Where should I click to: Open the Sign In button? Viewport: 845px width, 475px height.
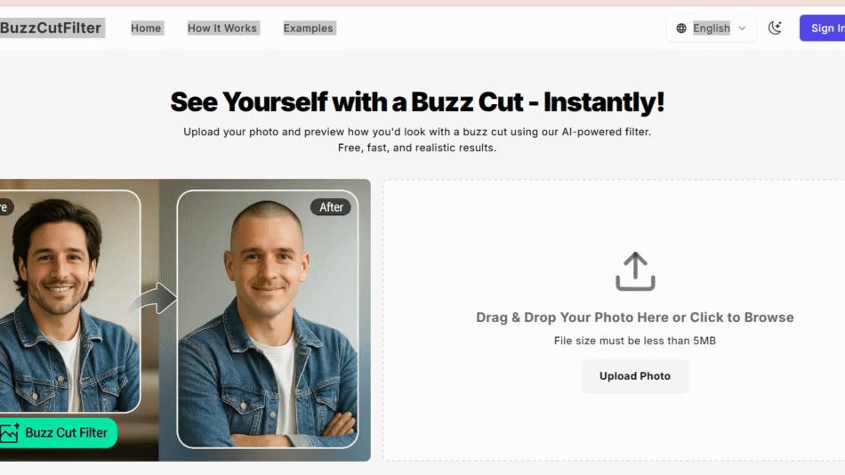tap(823, 28)
